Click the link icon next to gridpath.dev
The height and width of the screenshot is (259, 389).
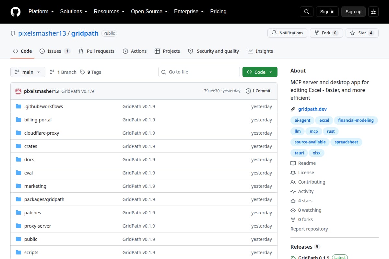pyautogui.click(x=293, y=109)
